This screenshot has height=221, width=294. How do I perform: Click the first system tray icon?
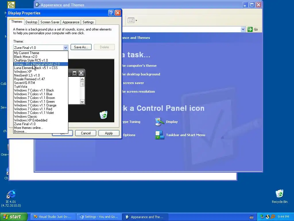pos(262,217)
